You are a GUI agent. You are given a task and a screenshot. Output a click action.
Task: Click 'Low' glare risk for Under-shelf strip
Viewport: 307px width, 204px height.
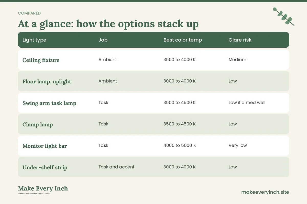(233, 167)
